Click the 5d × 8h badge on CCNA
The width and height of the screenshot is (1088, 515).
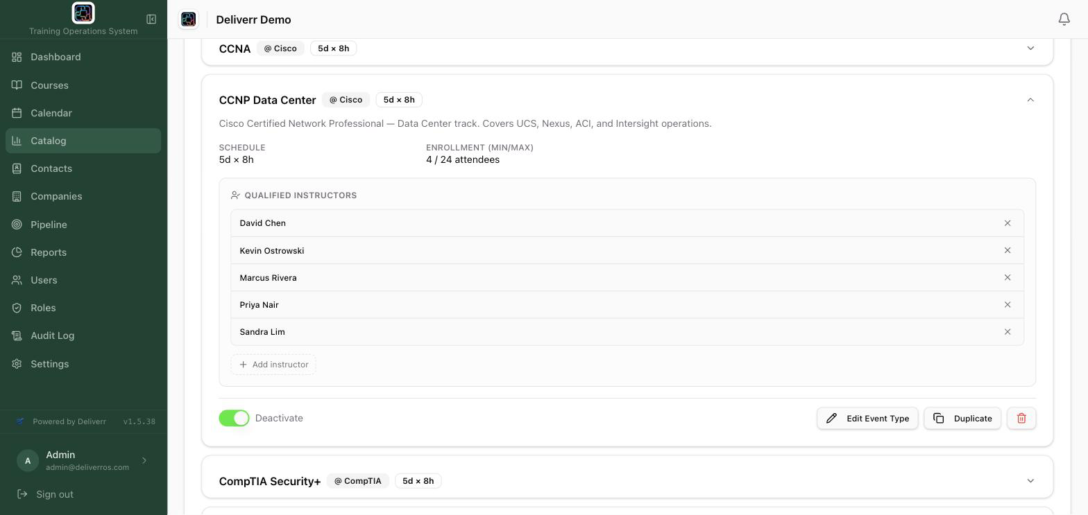(334, 49)
